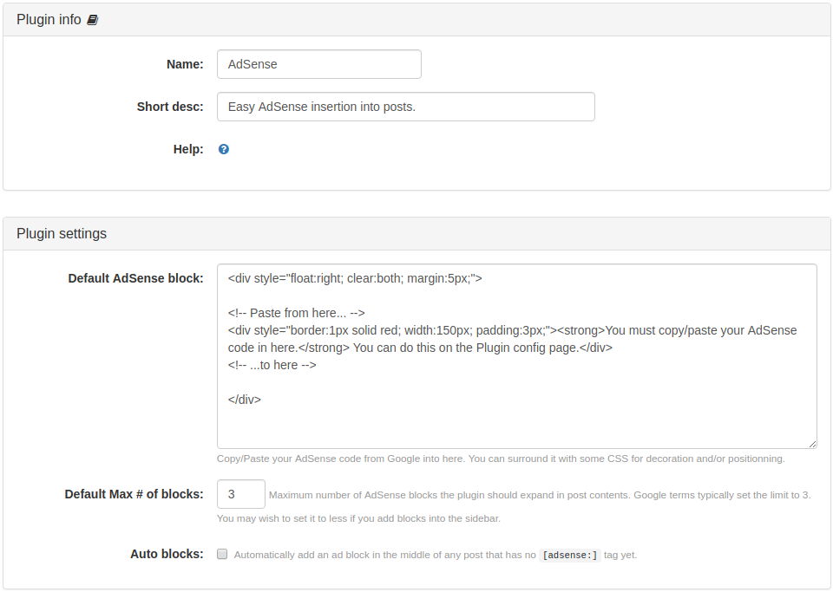Click the '<!-- ...to here -->' line
The width and height of the screenshot is (833, 592).
tap(272, 365)
